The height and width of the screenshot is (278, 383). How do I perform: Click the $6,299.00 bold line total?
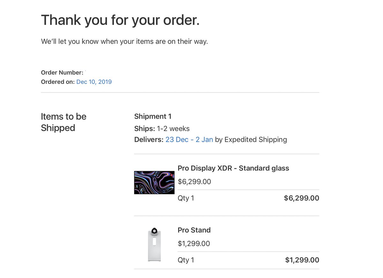pos(302,198)
